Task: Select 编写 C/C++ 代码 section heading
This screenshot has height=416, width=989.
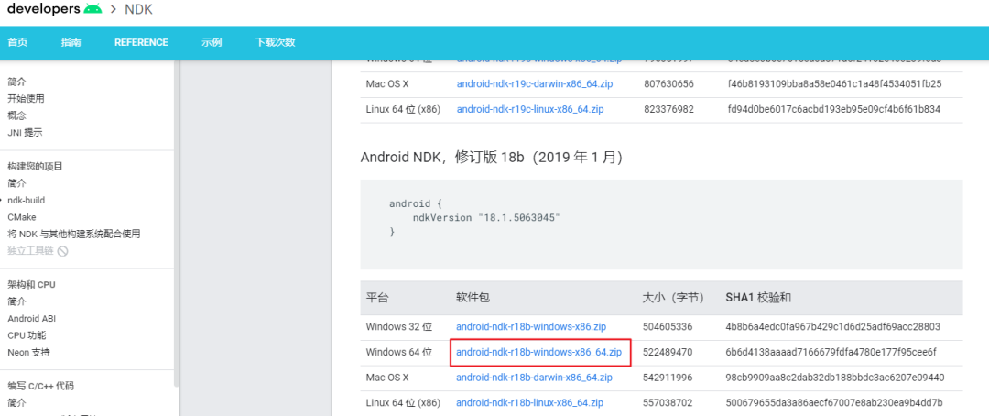Action: (41, 387)
